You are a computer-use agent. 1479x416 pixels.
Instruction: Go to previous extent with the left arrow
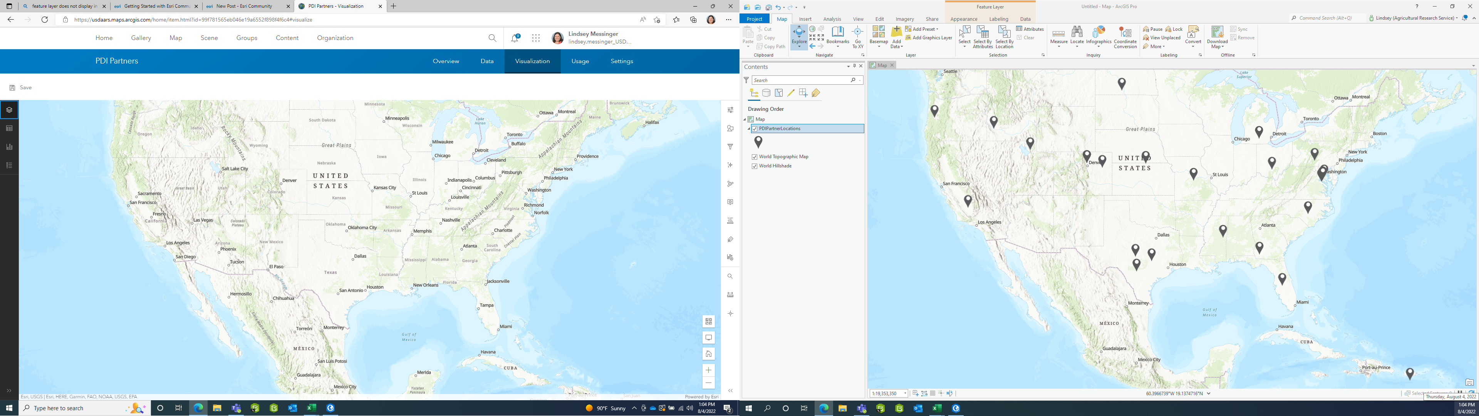[812, 46]
